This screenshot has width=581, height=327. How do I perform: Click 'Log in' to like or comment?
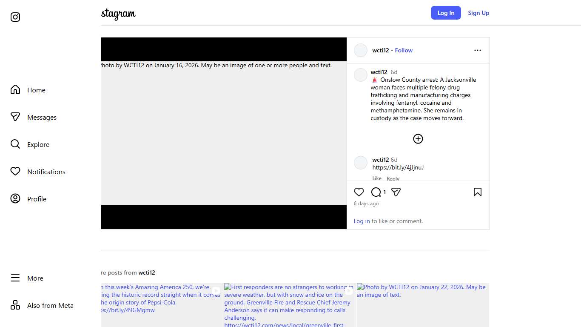(x=362, y=221)
